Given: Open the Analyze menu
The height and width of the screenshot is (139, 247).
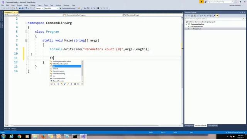Looking at the screenshot, I should click(x=58, y=5).
